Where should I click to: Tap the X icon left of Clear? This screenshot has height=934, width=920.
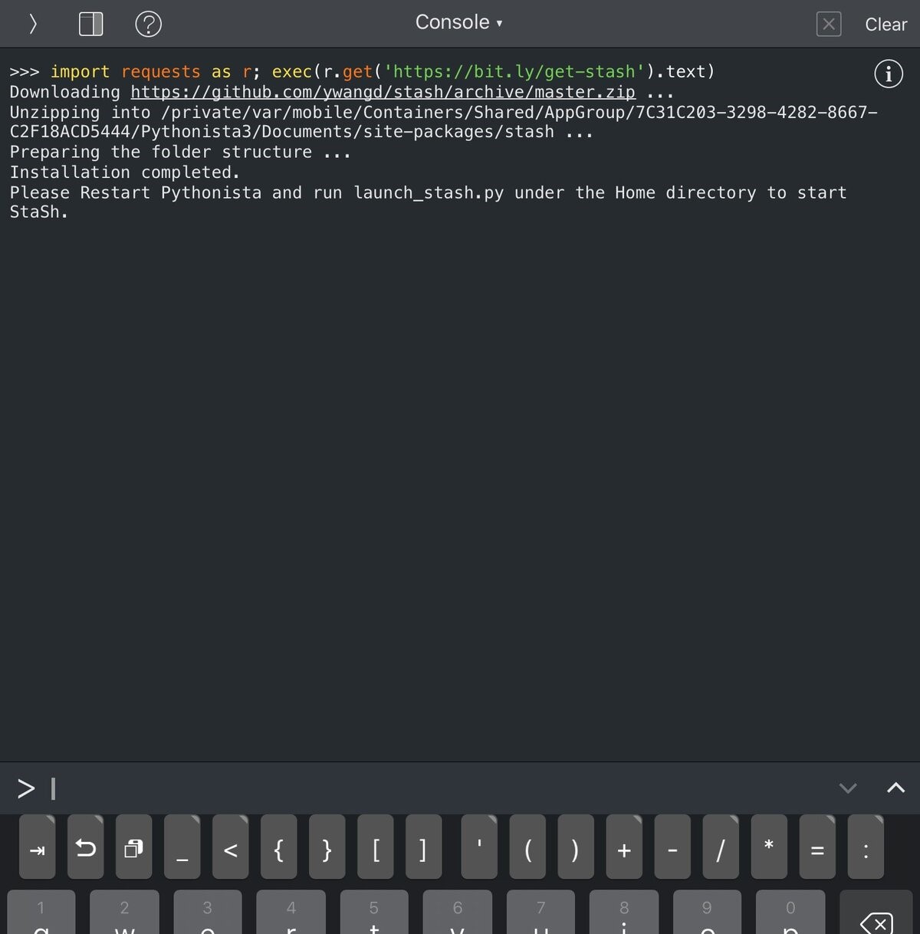tap(828, 24)
